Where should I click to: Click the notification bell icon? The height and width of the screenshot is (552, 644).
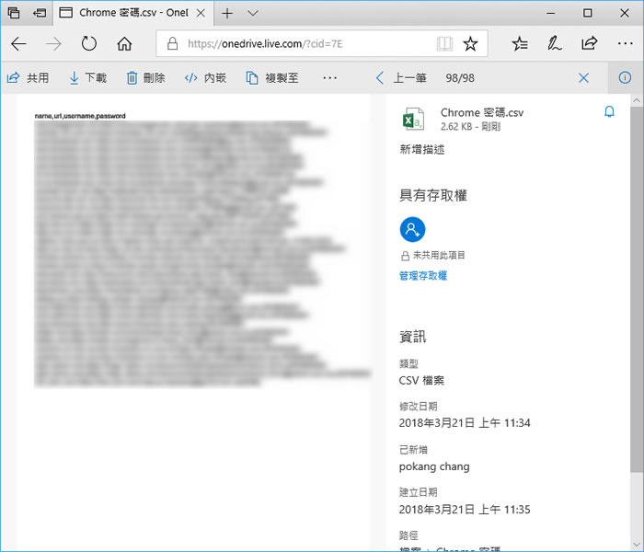pos(609,111)
